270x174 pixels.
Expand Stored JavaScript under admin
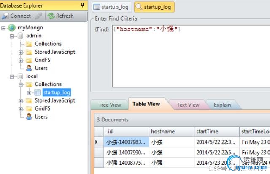pos(21,53)
